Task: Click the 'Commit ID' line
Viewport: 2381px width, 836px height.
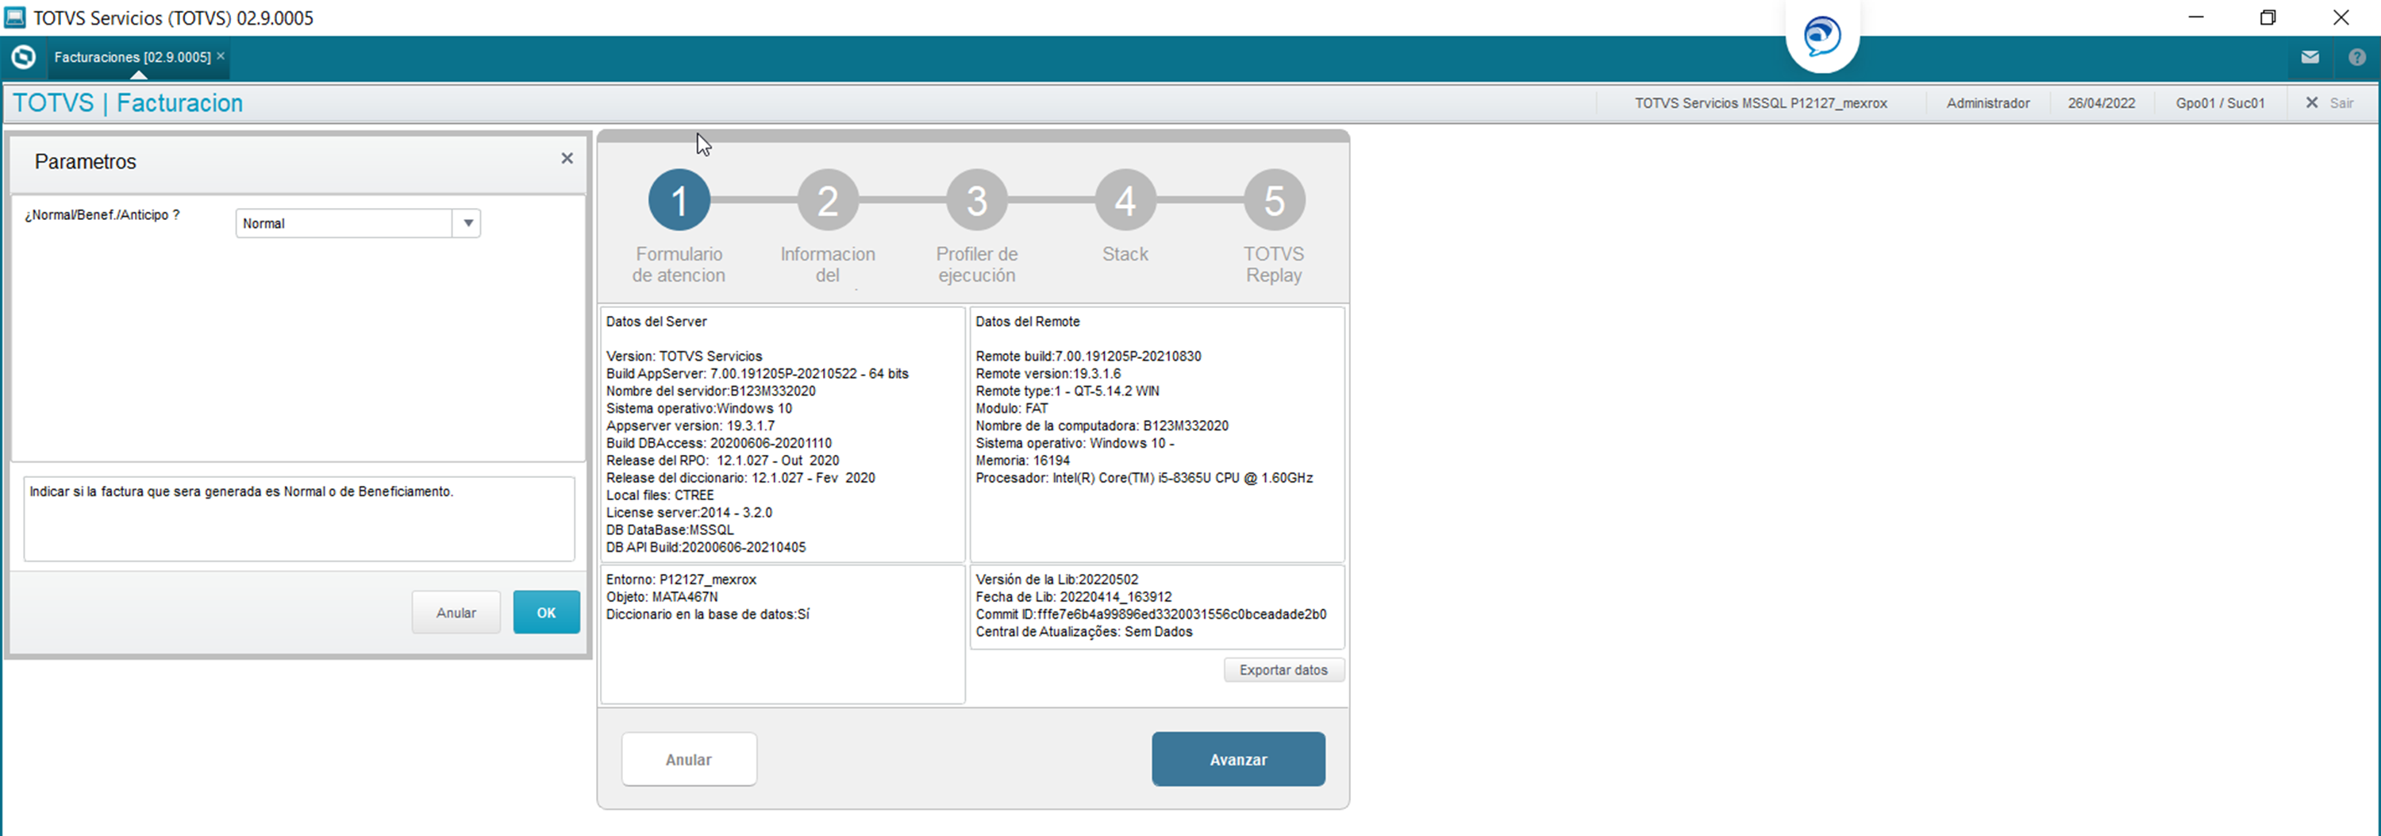Action: tap(1151, 614)
